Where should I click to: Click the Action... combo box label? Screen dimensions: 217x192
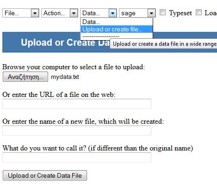[x=54, y=13]
